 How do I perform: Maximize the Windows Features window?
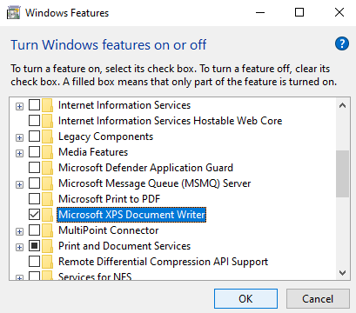coord(299,12)
